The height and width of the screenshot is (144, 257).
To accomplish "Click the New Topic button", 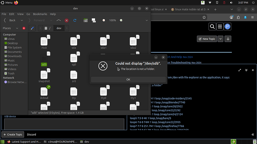I will 207,39.
